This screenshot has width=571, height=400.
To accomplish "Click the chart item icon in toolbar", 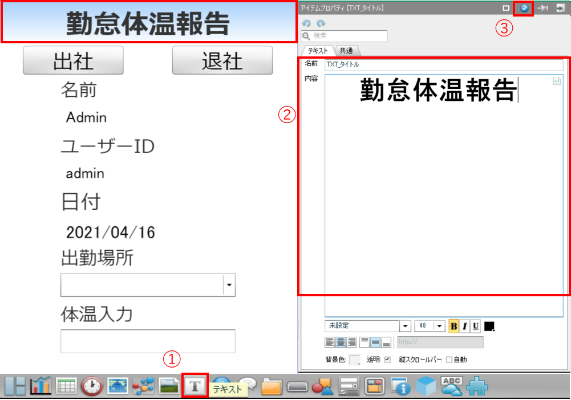I will click(41, 386).
